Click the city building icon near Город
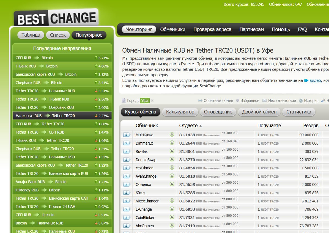The height and width of the screenshot is (233, 329). [124, 101]
